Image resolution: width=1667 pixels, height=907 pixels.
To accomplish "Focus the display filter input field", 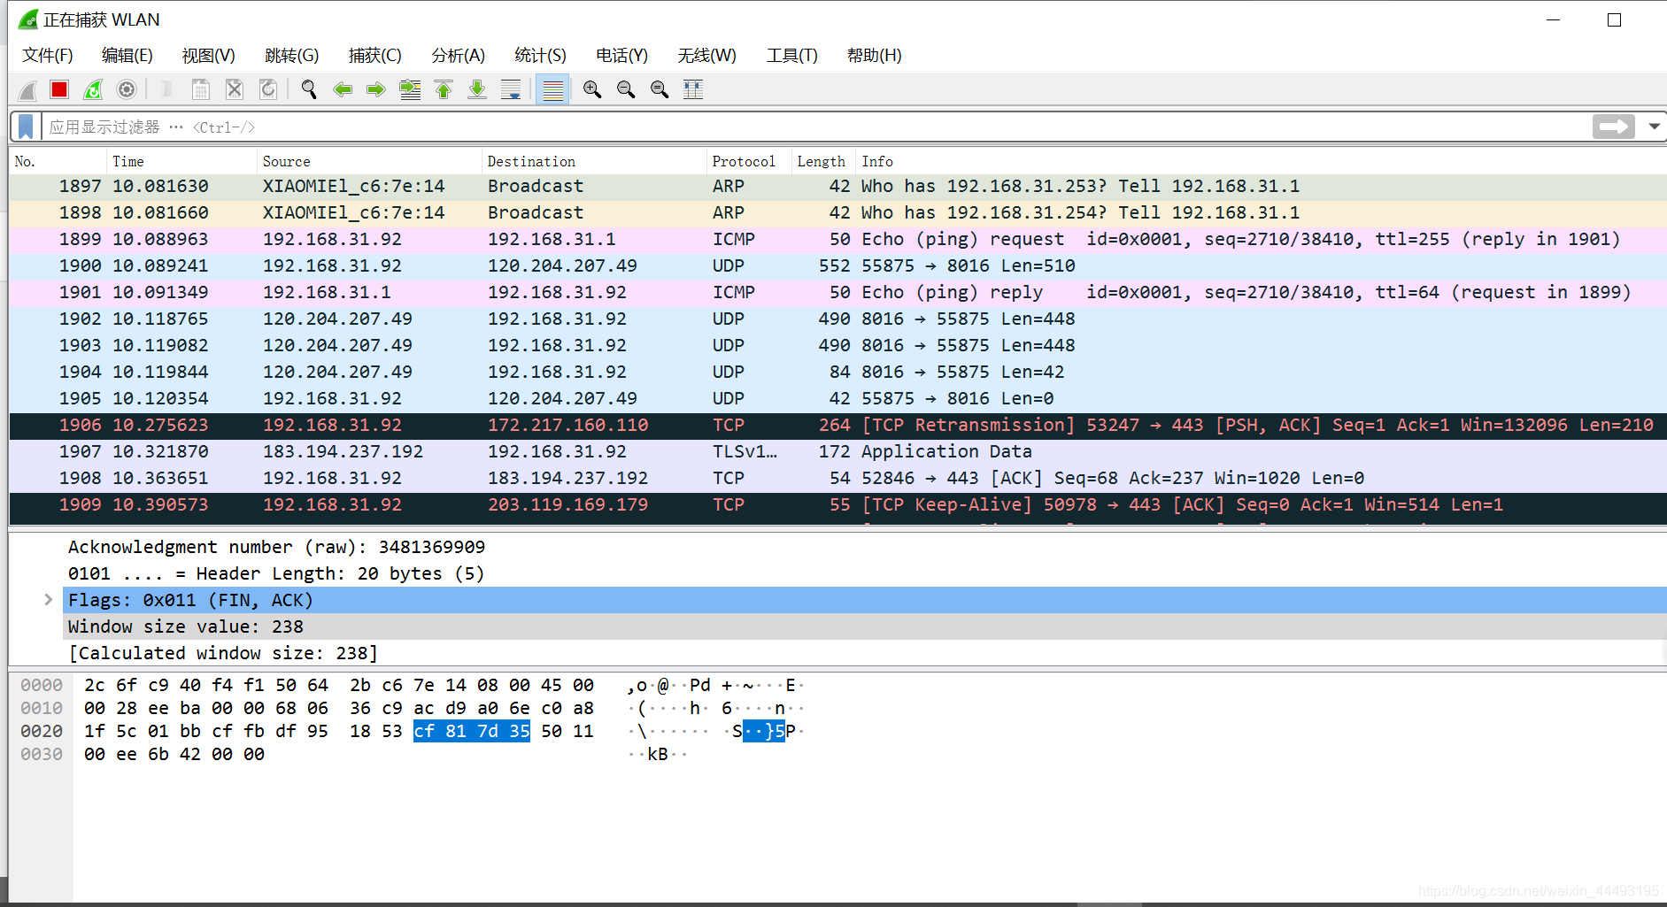I will click(x=814, y=127).
